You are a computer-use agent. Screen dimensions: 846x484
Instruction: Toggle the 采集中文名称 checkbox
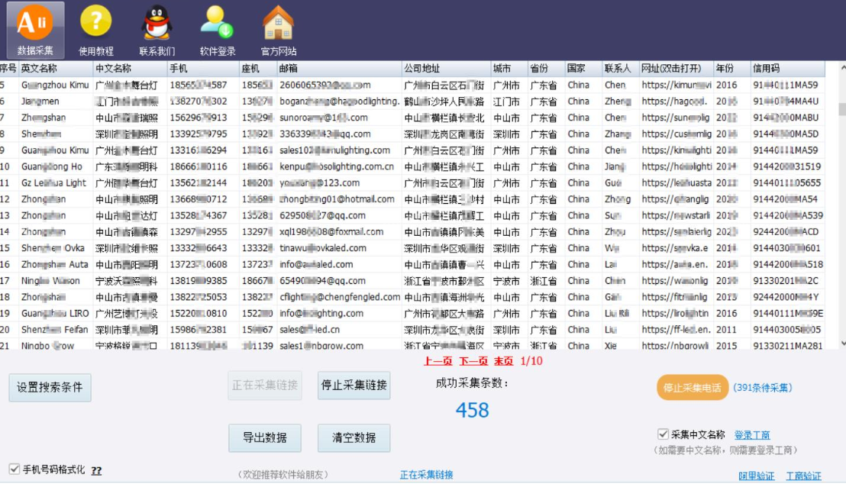coord(663,434)
